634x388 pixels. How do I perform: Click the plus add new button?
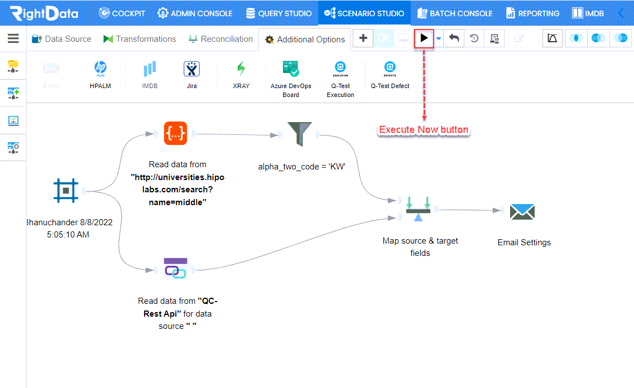click(363, 38)
